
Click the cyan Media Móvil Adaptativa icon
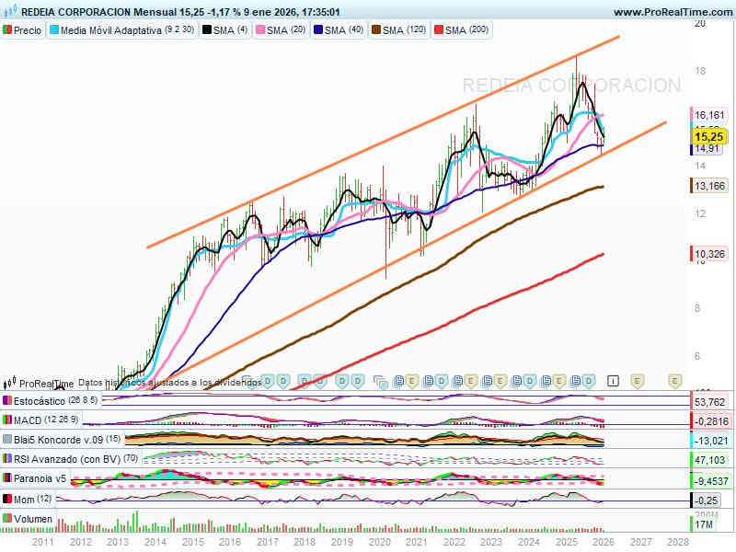[x=53, y=29]
